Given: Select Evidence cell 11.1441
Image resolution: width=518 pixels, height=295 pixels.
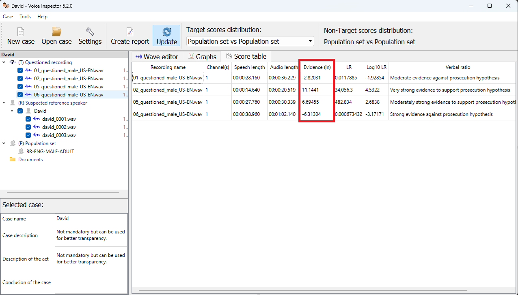Looking at the screenshot, I should click(x=317, y=90).
